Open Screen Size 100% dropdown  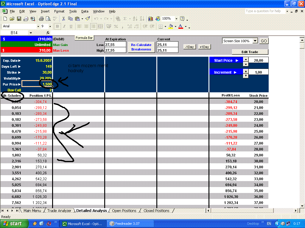pos(255,41)
